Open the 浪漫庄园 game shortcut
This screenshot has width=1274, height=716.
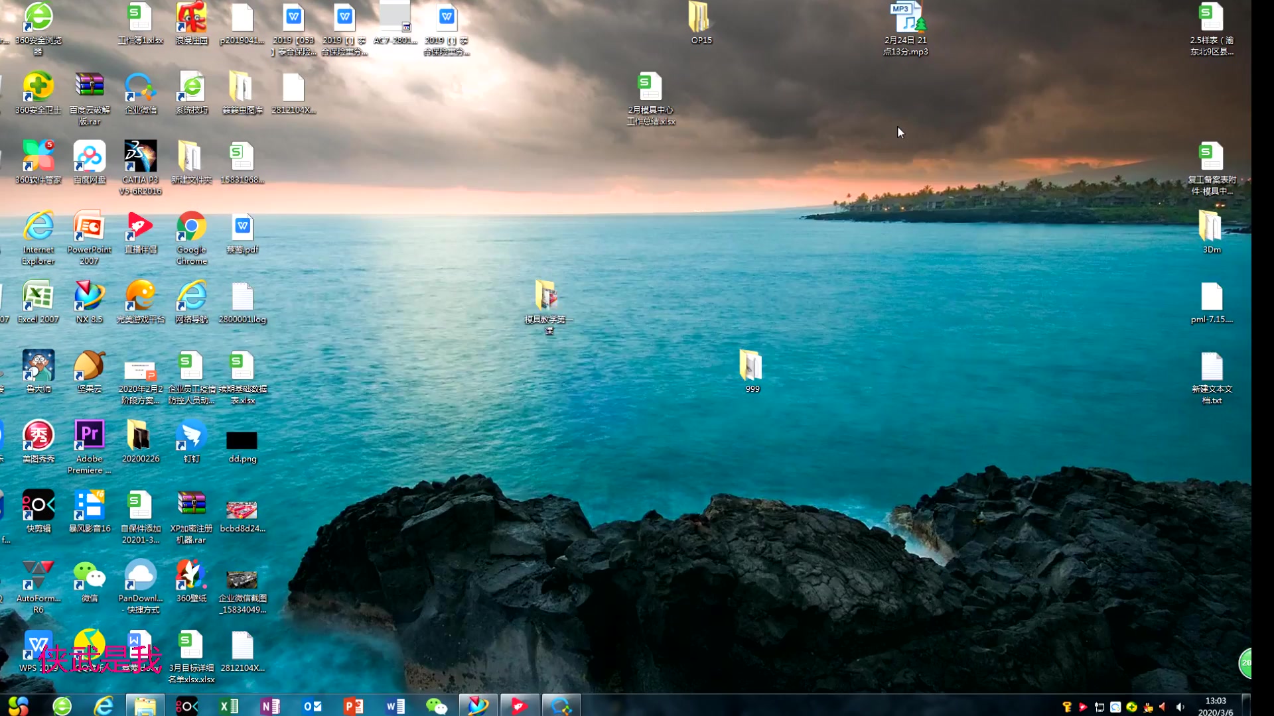(192, 23)
